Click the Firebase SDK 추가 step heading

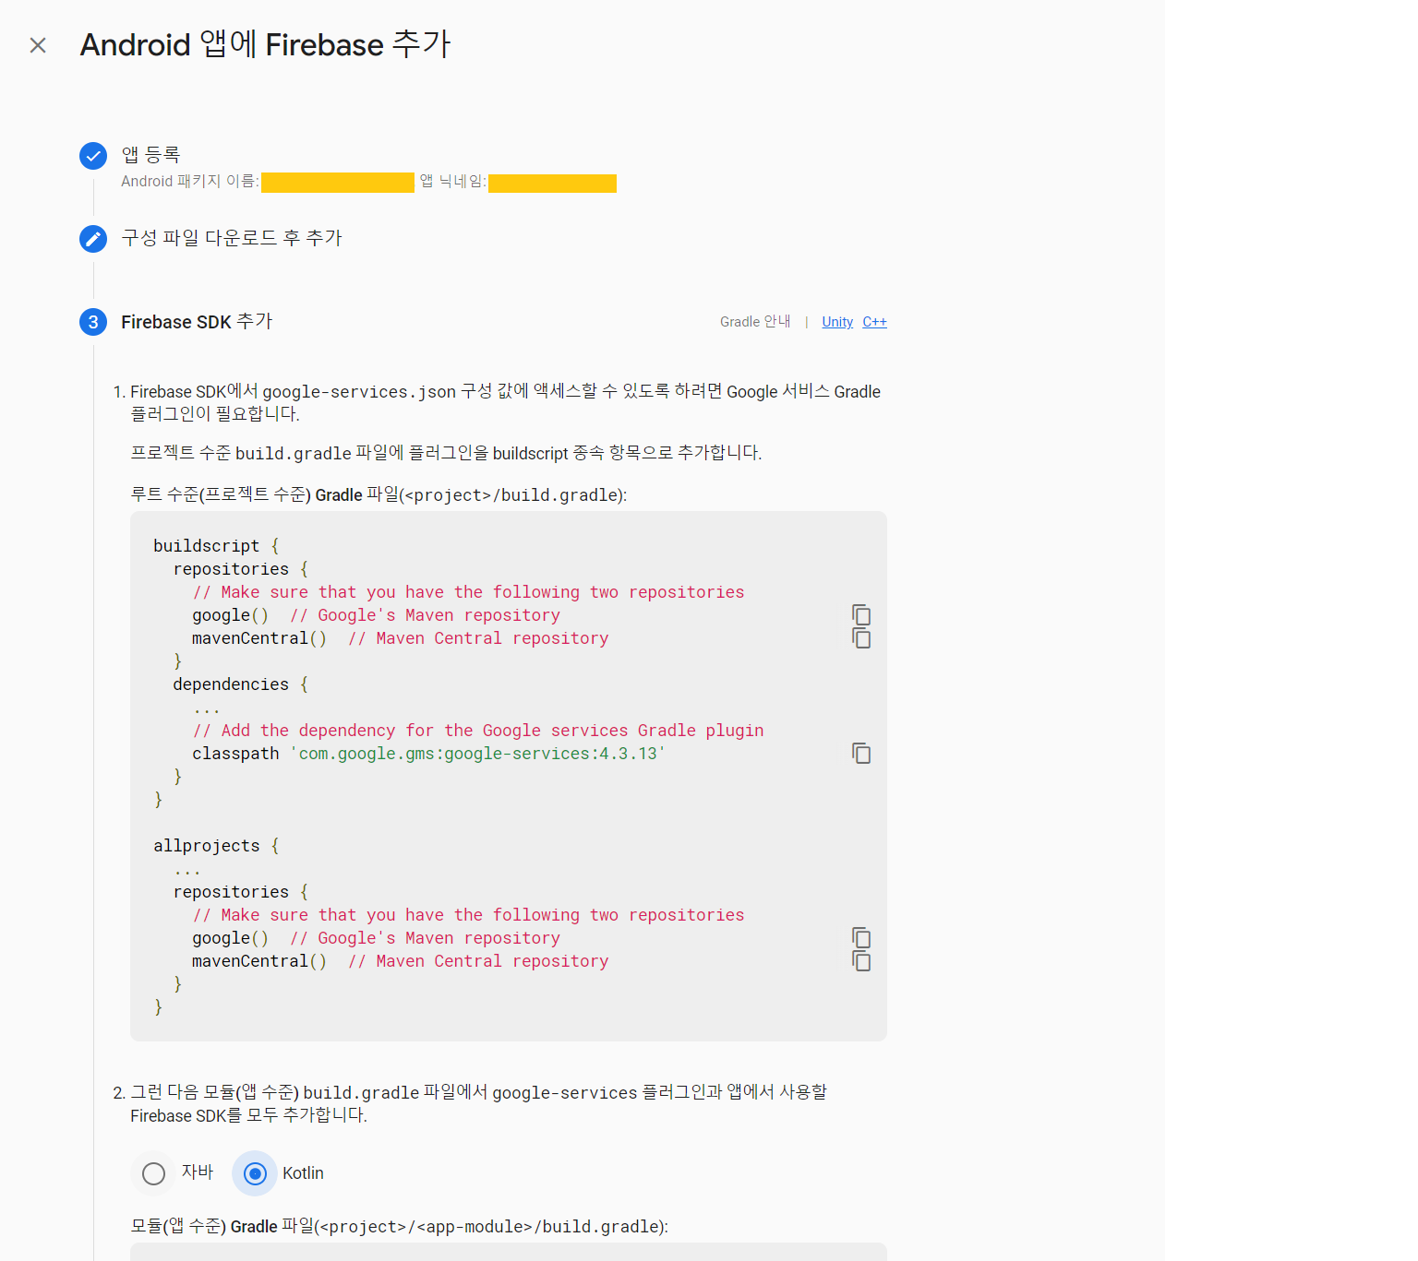pos(197,321)
